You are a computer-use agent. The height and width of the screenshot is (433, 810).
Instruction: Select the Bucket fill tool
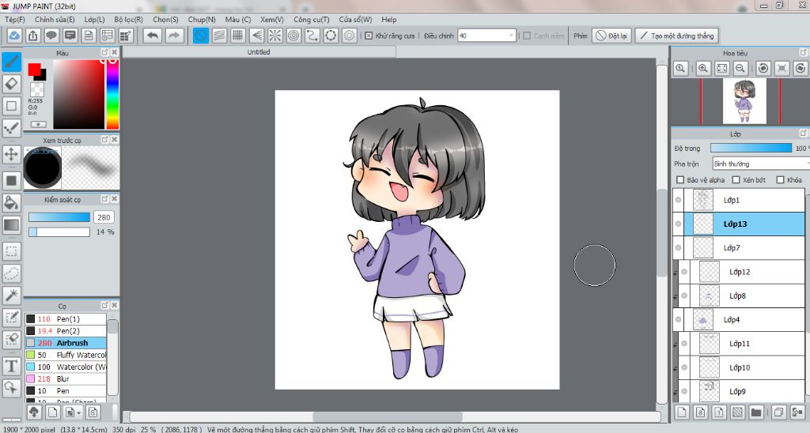tap(11, 203)
